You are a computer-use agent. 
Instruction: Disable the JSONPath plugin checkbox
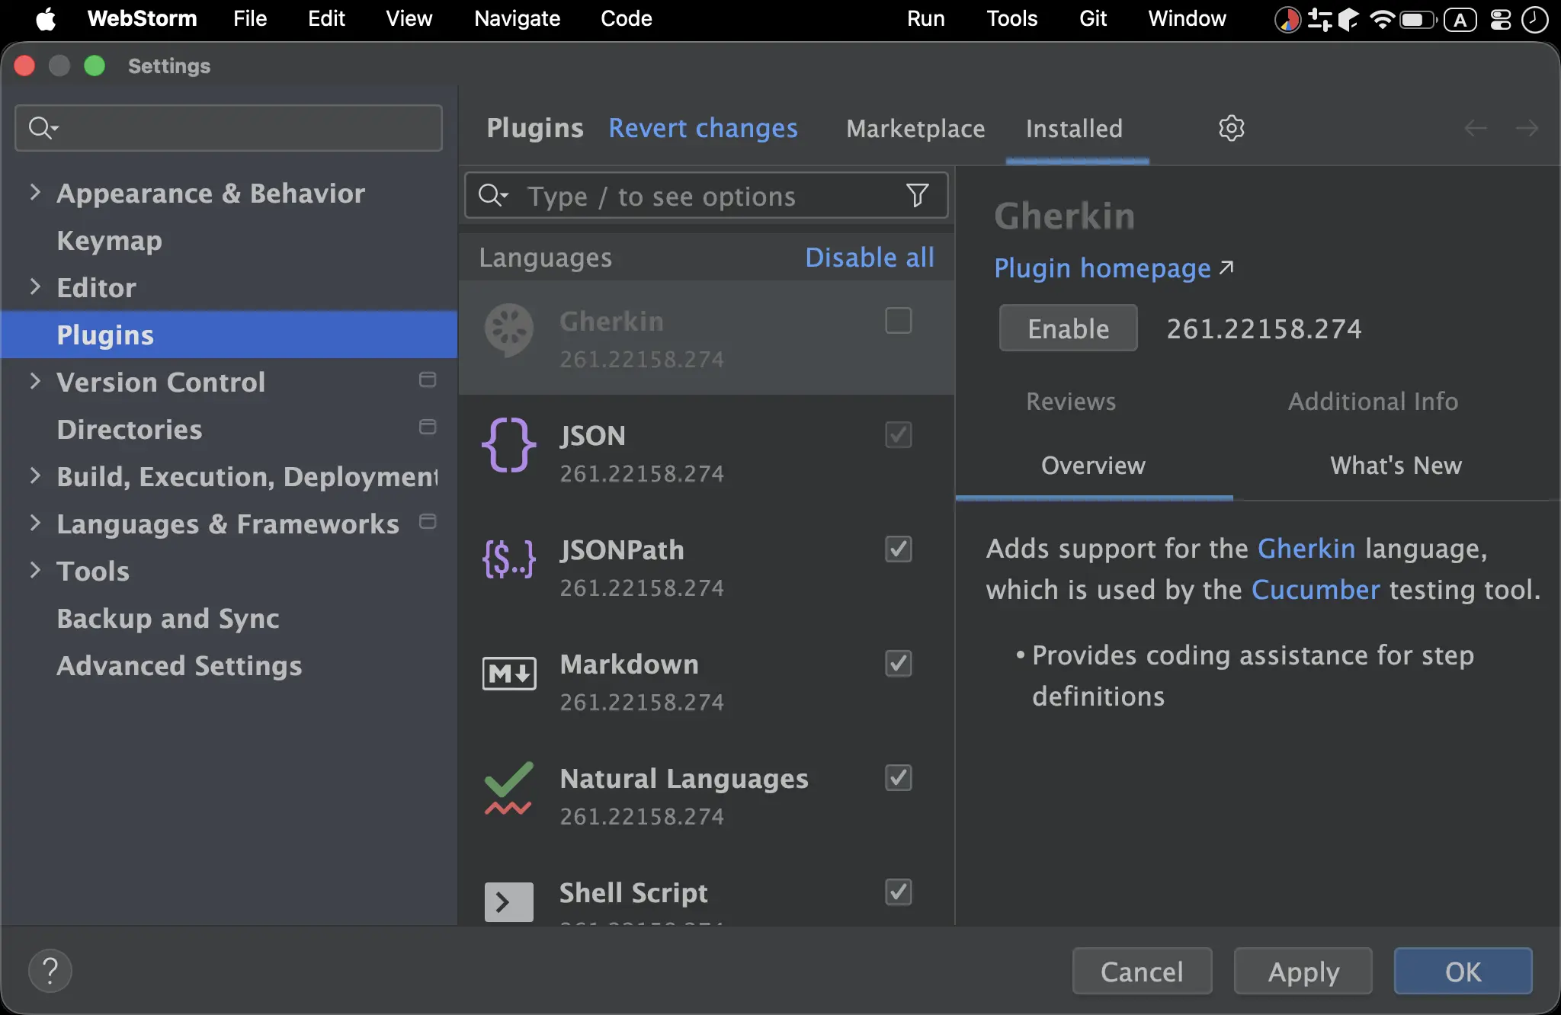click(898, 549)
